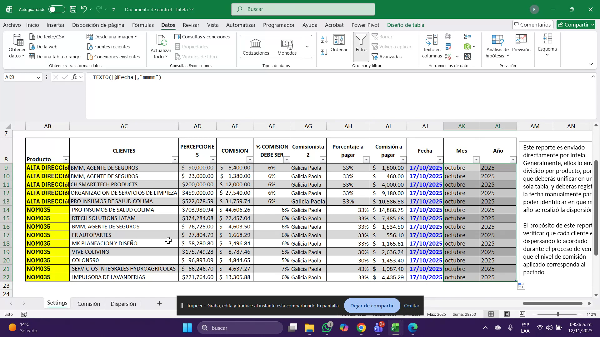Click the Dejar de compartir button
The height and width of the screenshot is (337, 600).
[372, 305]
